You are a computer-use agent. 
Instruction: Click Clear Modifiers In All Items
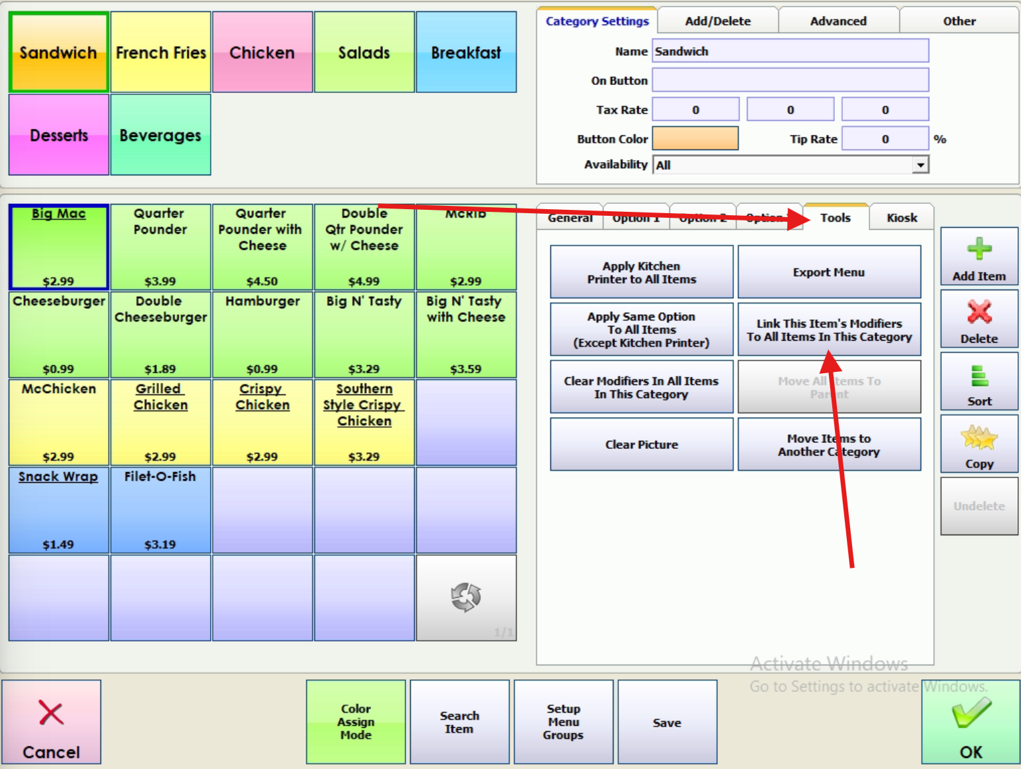point(641,387)
